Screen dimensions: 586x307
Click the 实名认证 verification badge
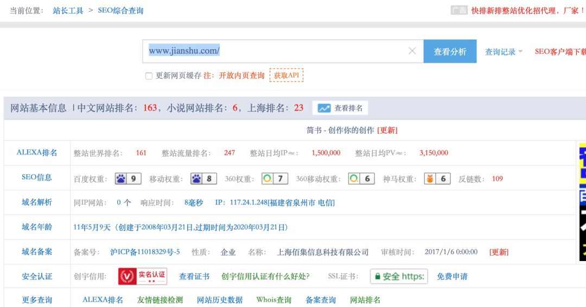point(143,276)
